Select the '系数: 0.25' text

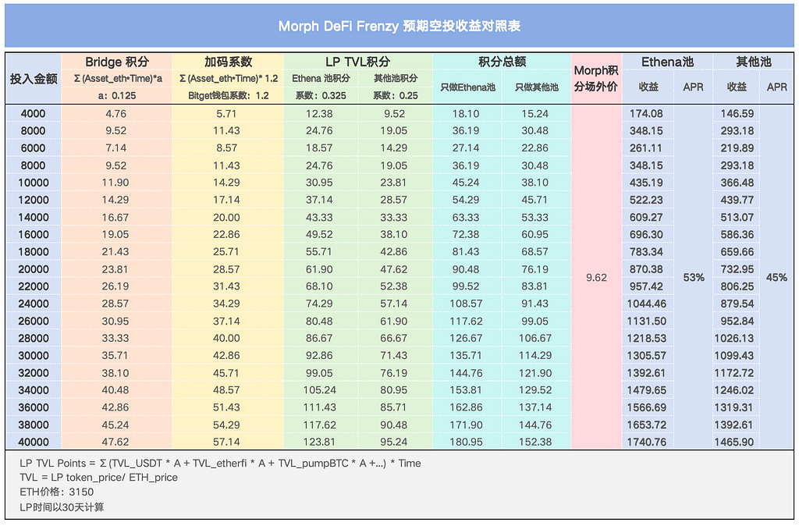[396, 95]
